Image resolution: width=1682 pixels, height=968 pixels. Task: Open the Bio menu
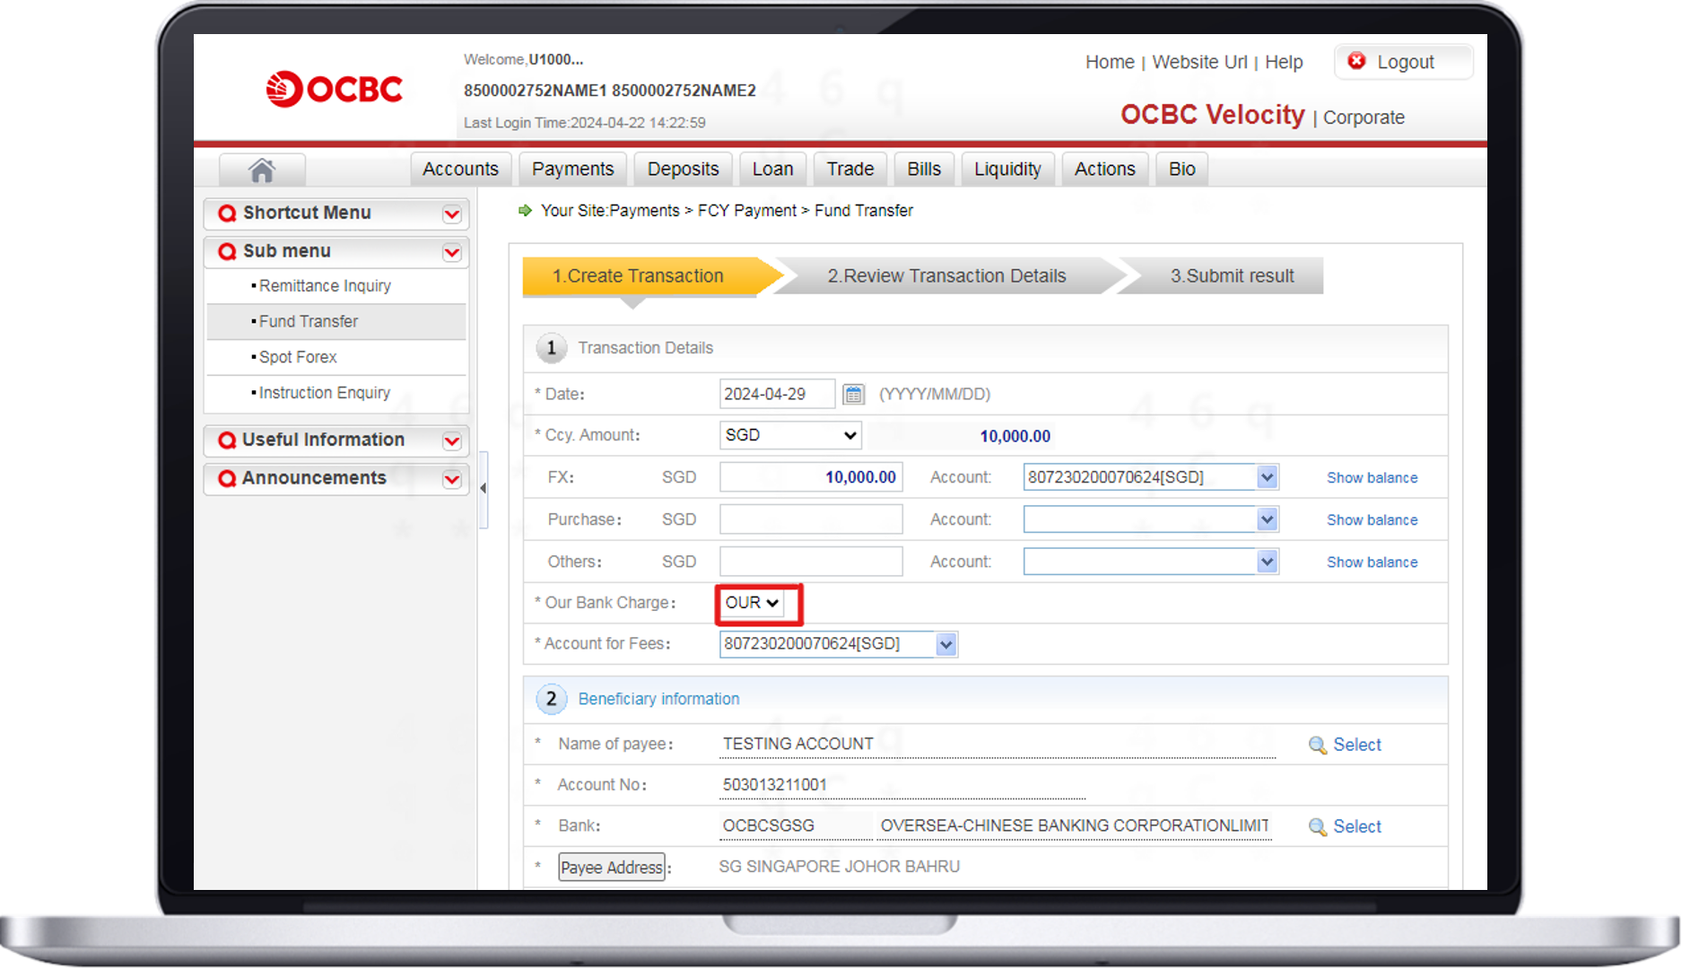pyautogui.click(x=1181, y=170)
